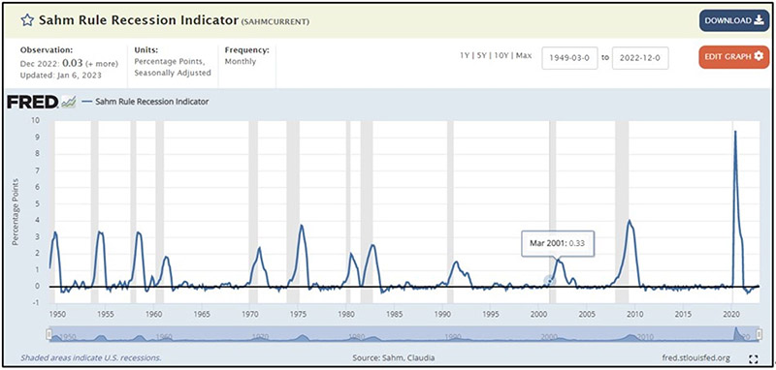Click the Dec 2022: 0.03 observation value

pos(51,64)
